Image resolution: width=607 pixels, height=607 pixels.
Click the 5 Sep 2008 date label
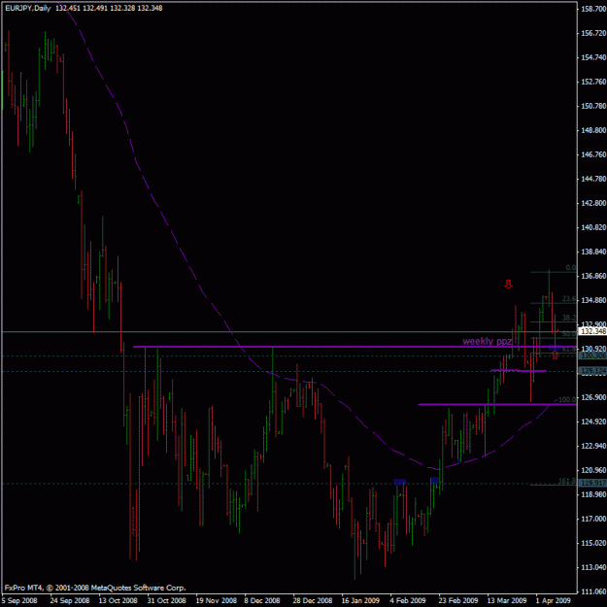coord(19,601)
